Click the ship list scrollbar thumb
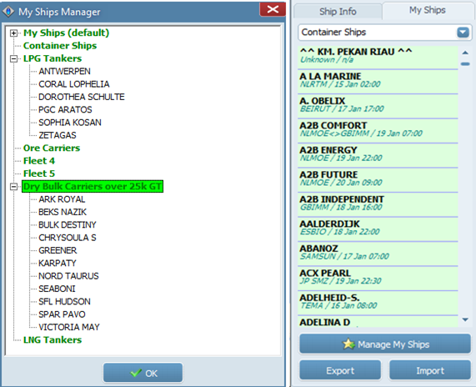The width and height of the screenshot is (476, 387). point(465,63)
